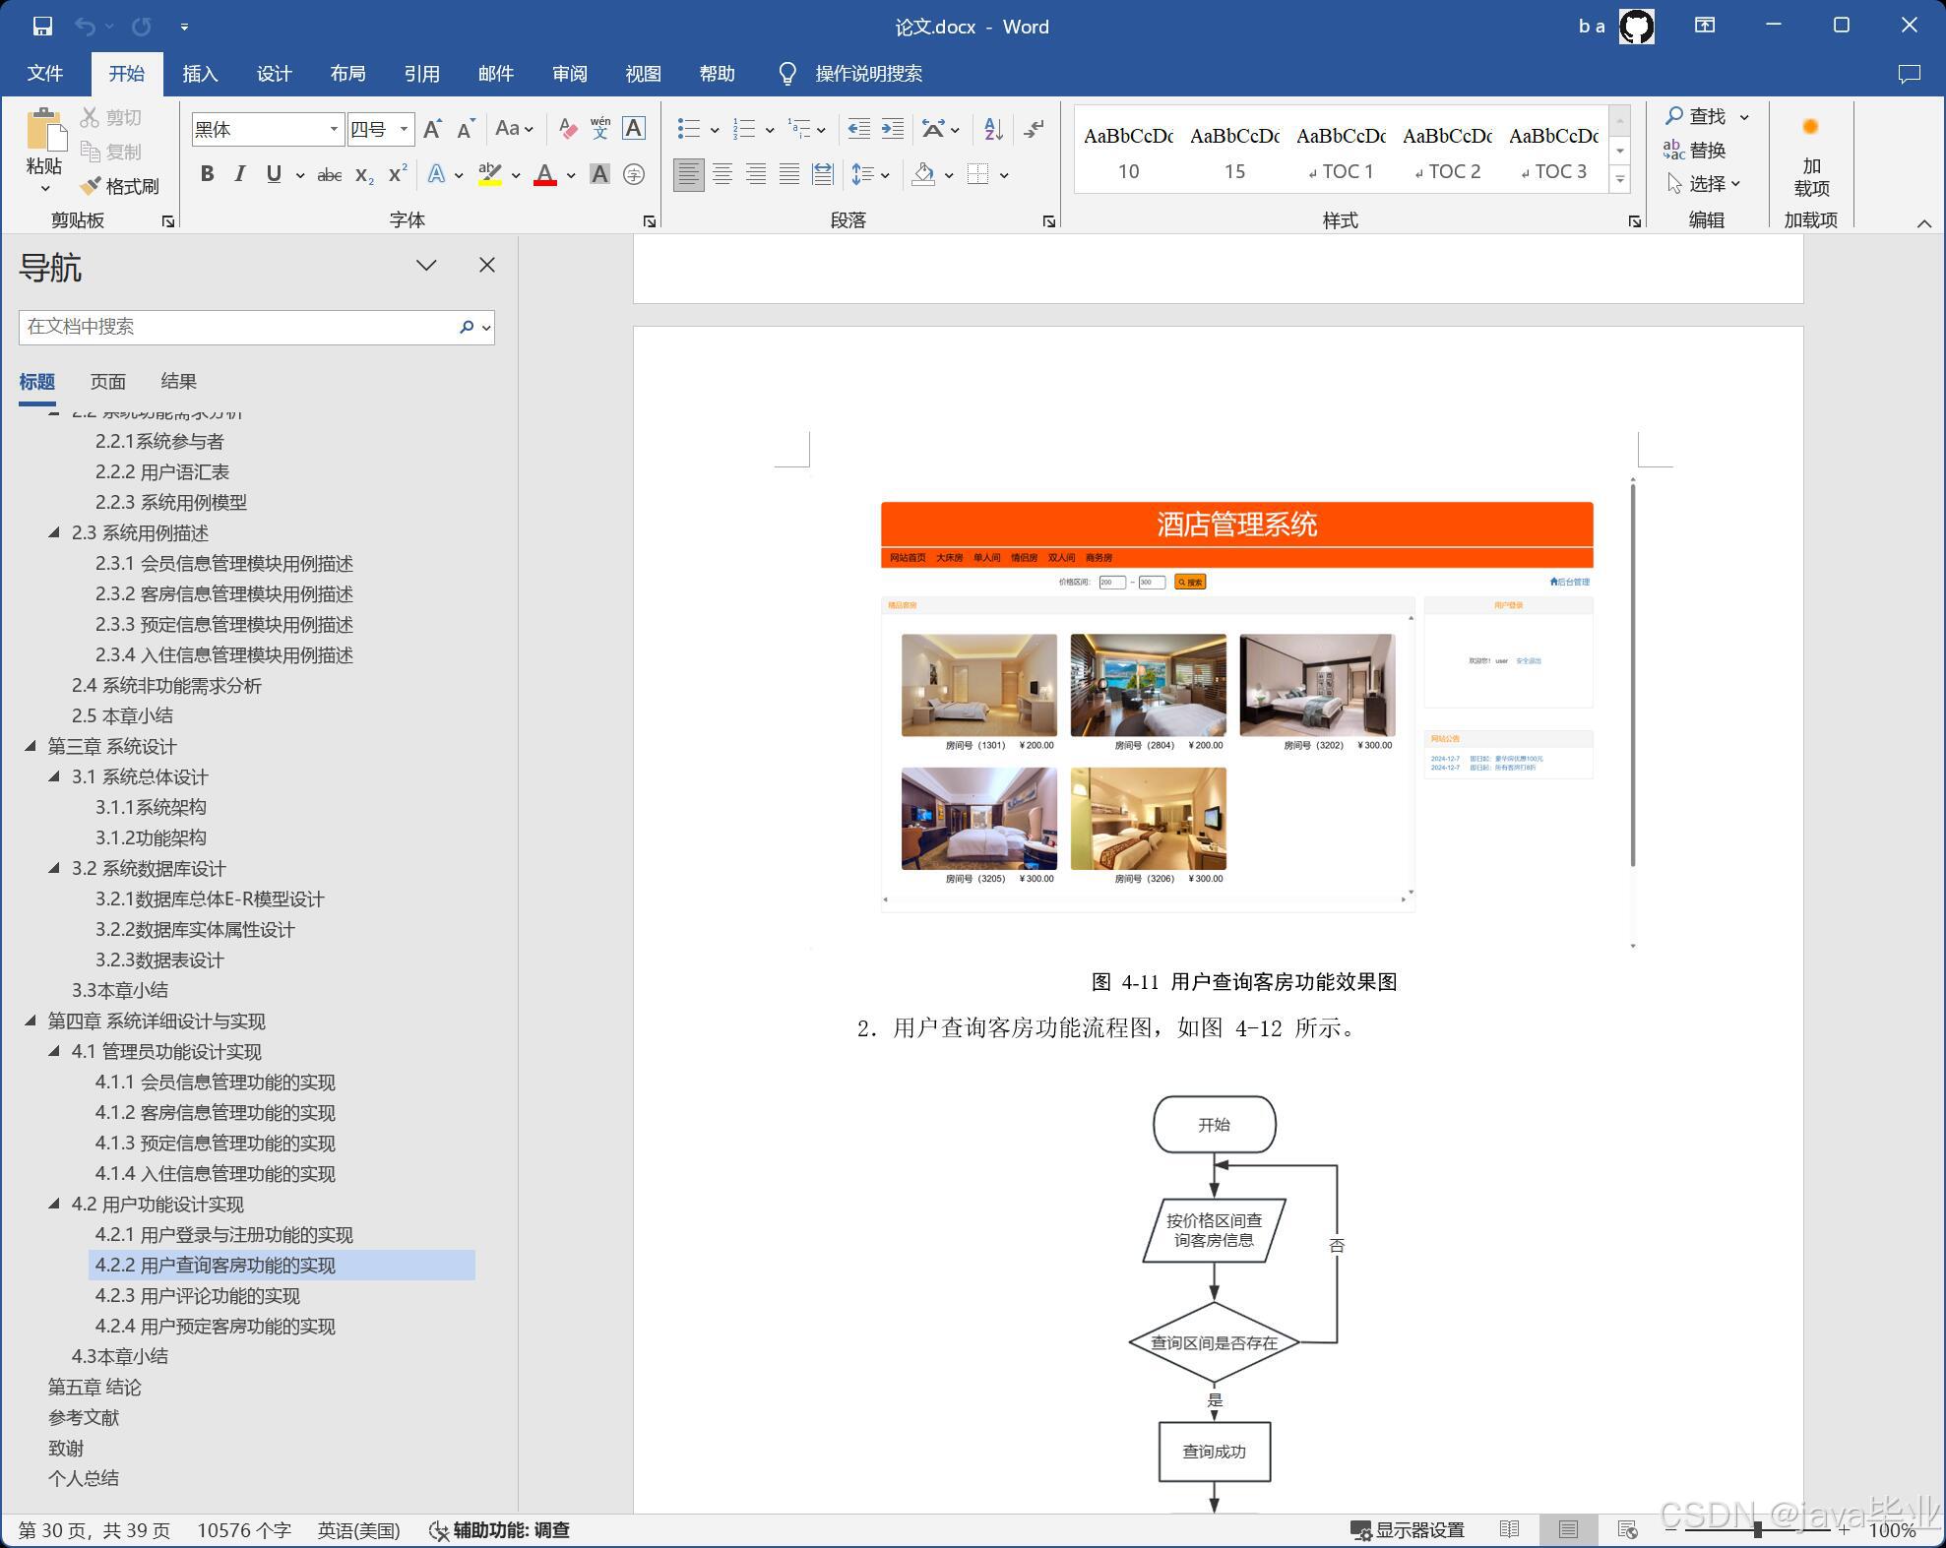This screenshot has width=1946, height=1548.
Task: Apply superscript formatting
Action: 398,175
